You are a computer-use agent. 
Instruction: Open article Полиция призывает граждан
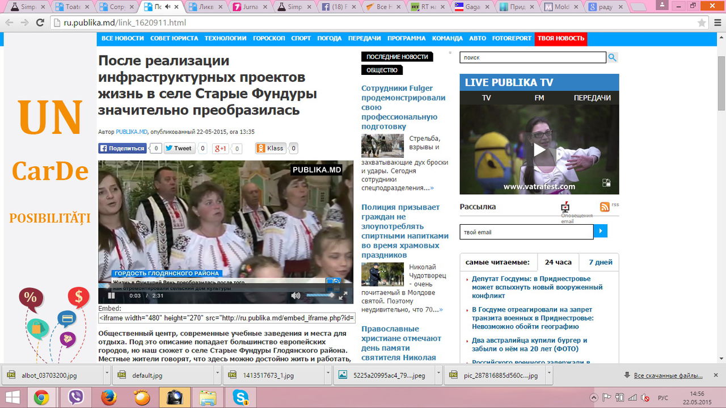point(405,231)
